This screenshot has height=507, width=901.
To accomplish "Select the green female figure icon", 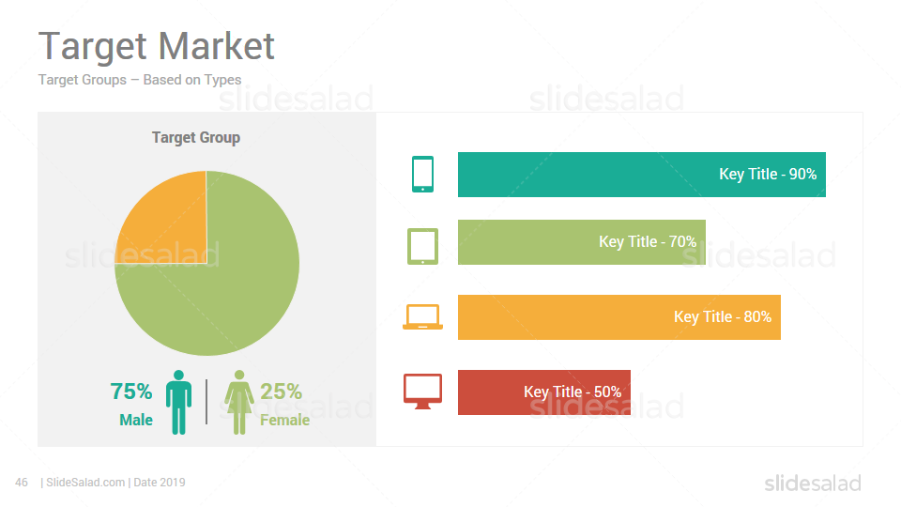I will click(239, 403).
